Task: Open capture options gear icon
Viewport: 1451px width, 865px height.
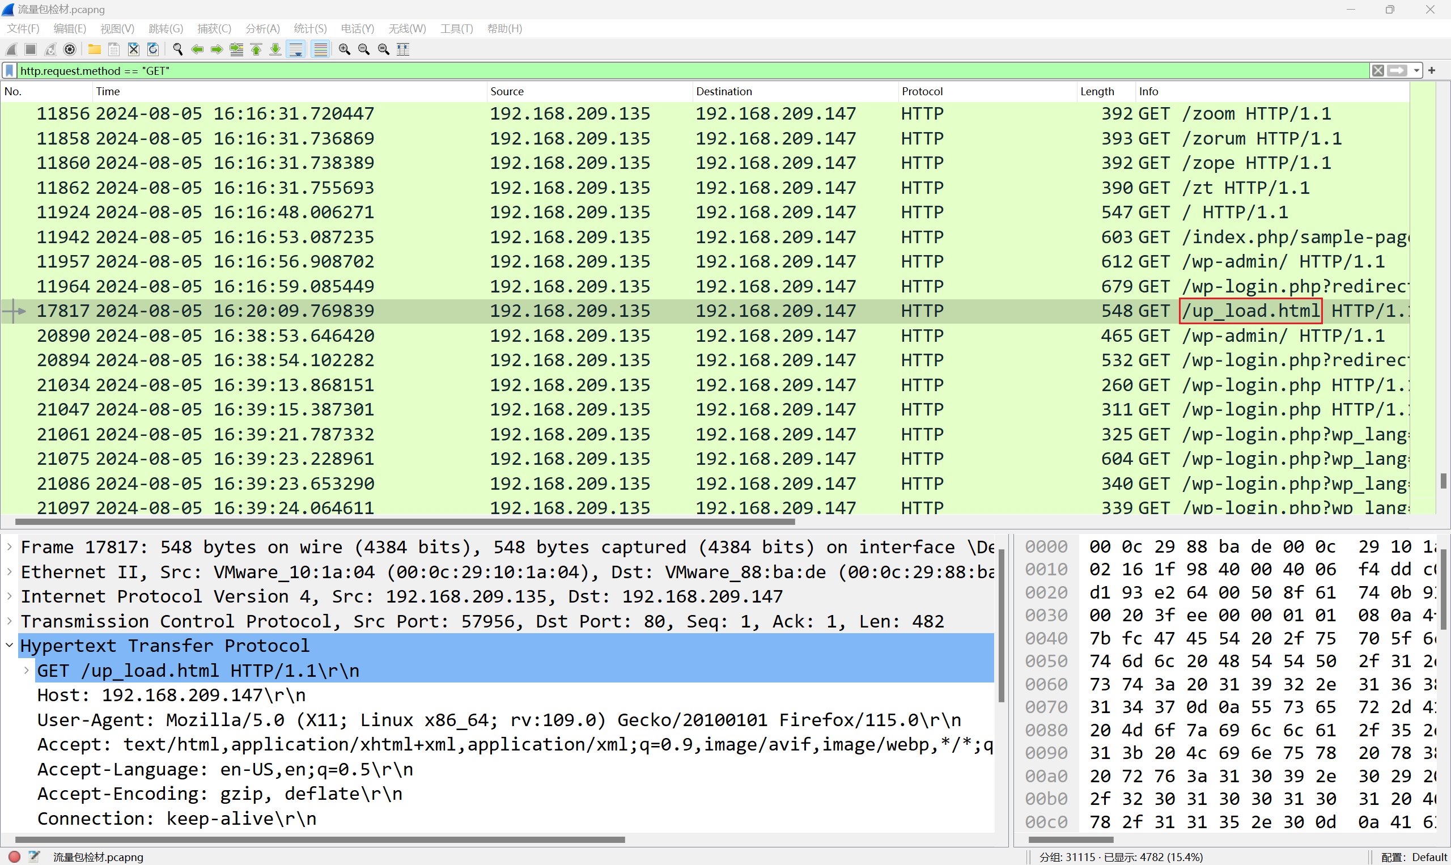Action: point(70,49)
